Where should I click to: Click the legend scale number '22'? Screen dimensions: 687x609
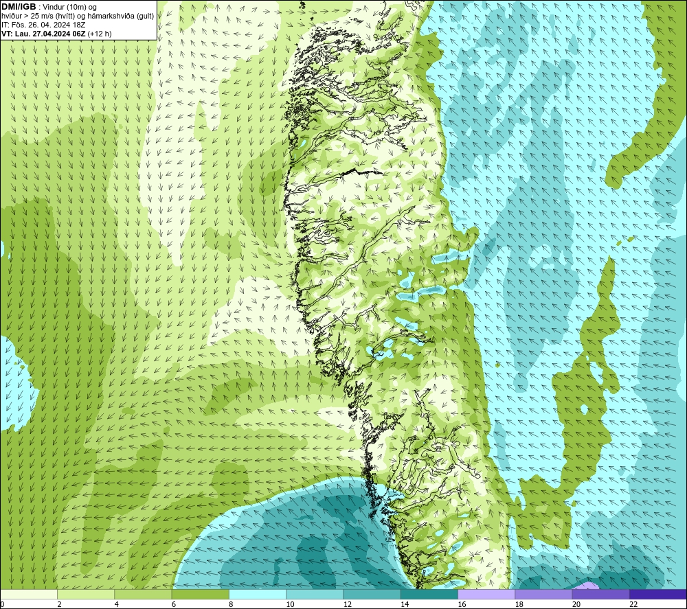coord(633,604)
